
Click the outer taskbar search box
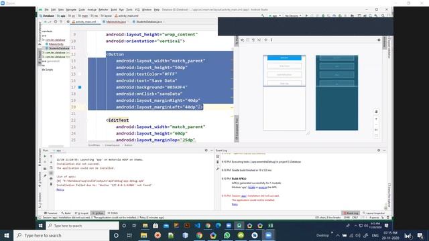pos(61,236)
